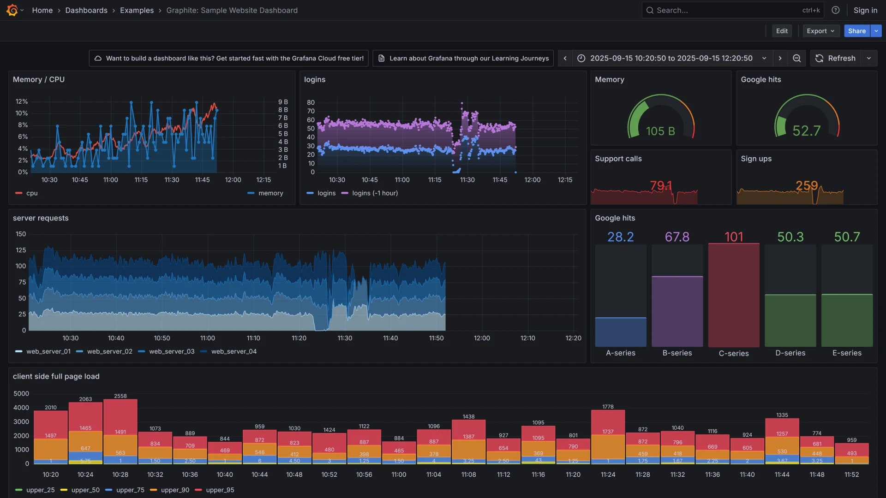Click the clock icon in the time picker
This screenshot has width=886, height=498.
click(581, 58)
